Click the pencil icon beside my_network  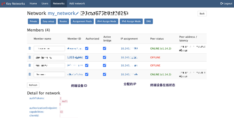coord(77,13)
